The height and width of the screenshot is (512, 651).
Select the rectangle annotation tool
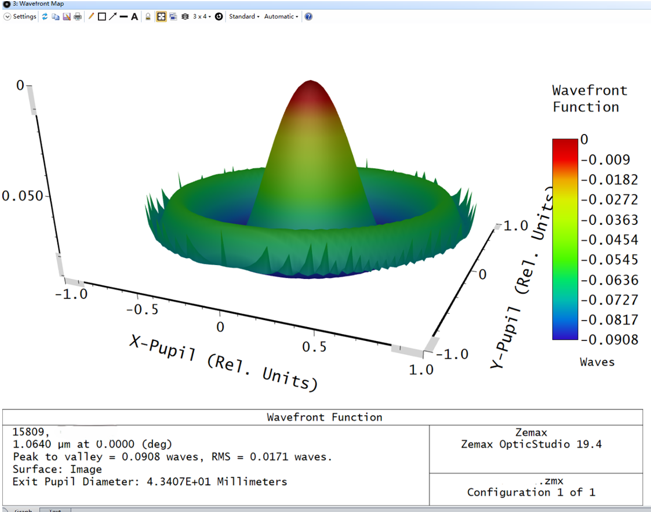(101, 16)
